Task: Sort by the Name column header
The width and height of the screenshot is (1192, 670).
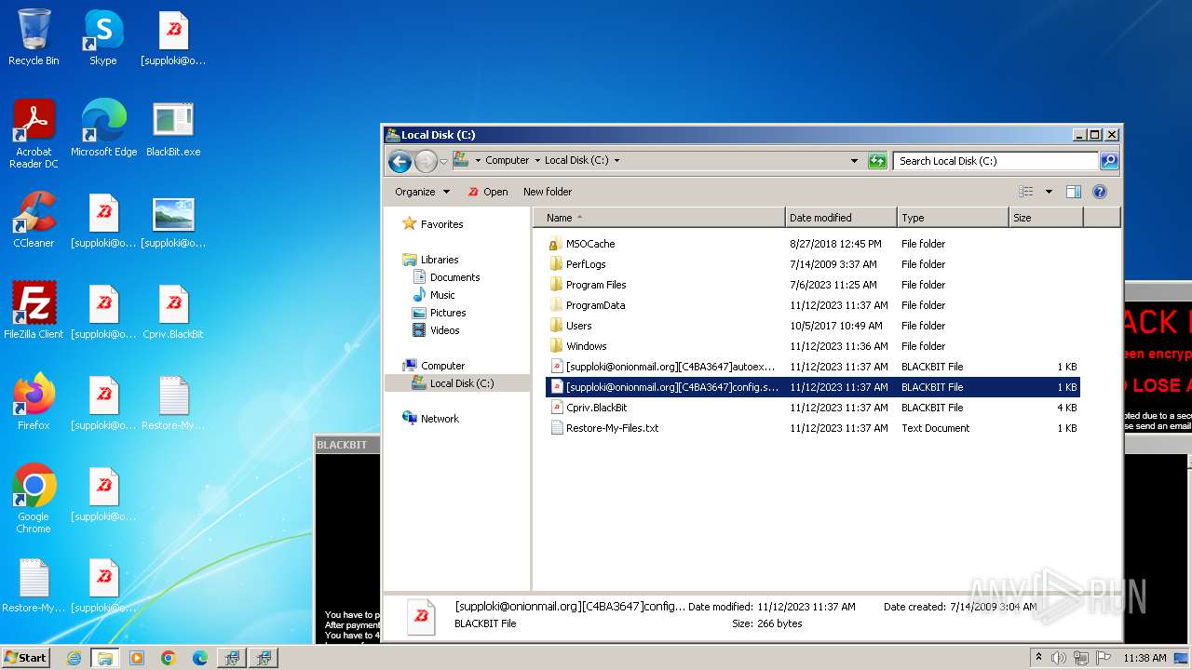Action: pos(659,218)
